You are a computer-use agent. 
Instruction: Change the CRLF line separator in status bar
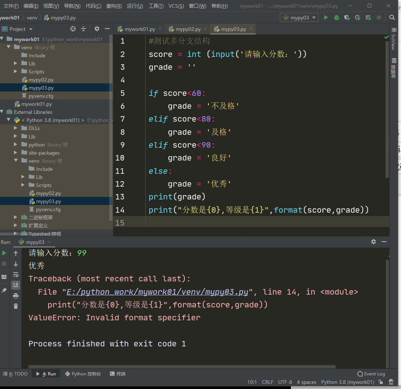267,382
